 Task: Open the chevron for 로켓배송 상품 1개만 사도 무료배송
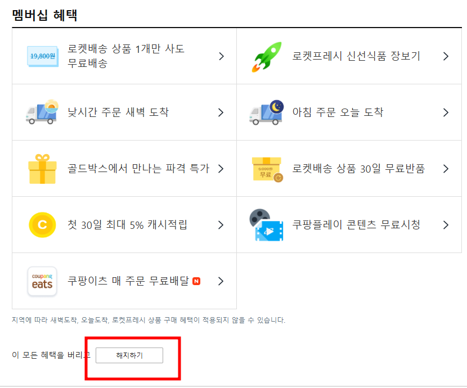[221, 56]
